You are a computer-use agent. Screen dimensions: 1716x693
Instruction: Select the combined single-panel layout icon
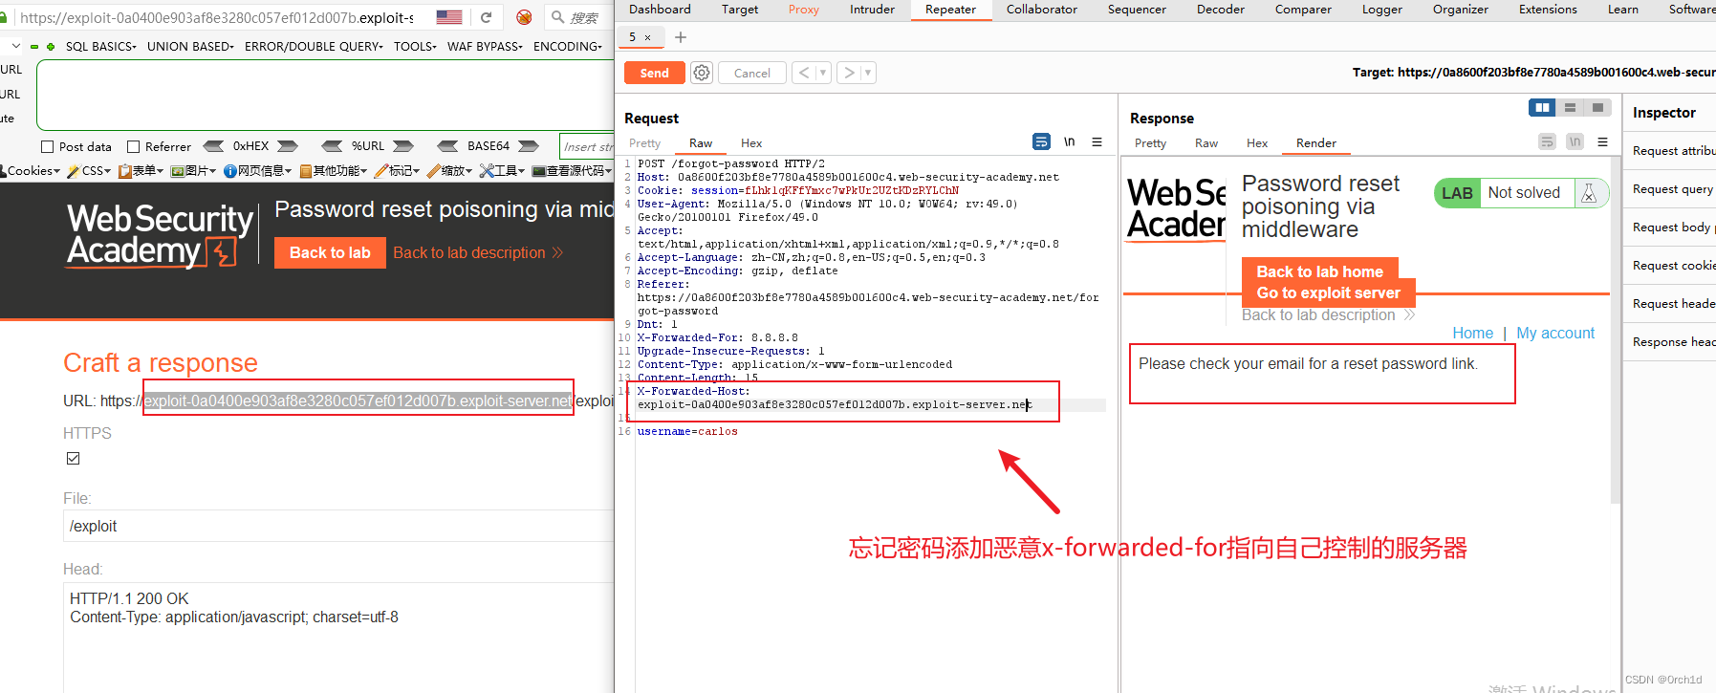point(1597,108)
